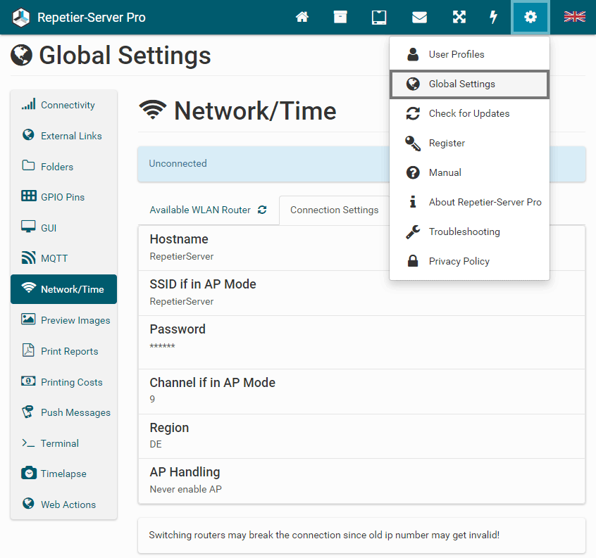Viewport: 596px width, 558px height.
Task: Open MQTT settings
Action: coord(64,258)
